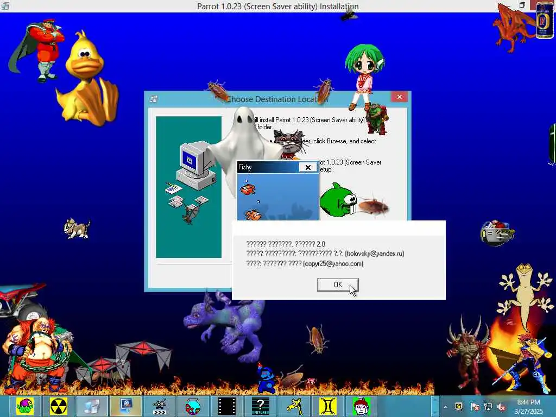Viewport: 556px width, 417px height.
Task: Close the Choose Destination Location dialog
Action: [400, 97]
